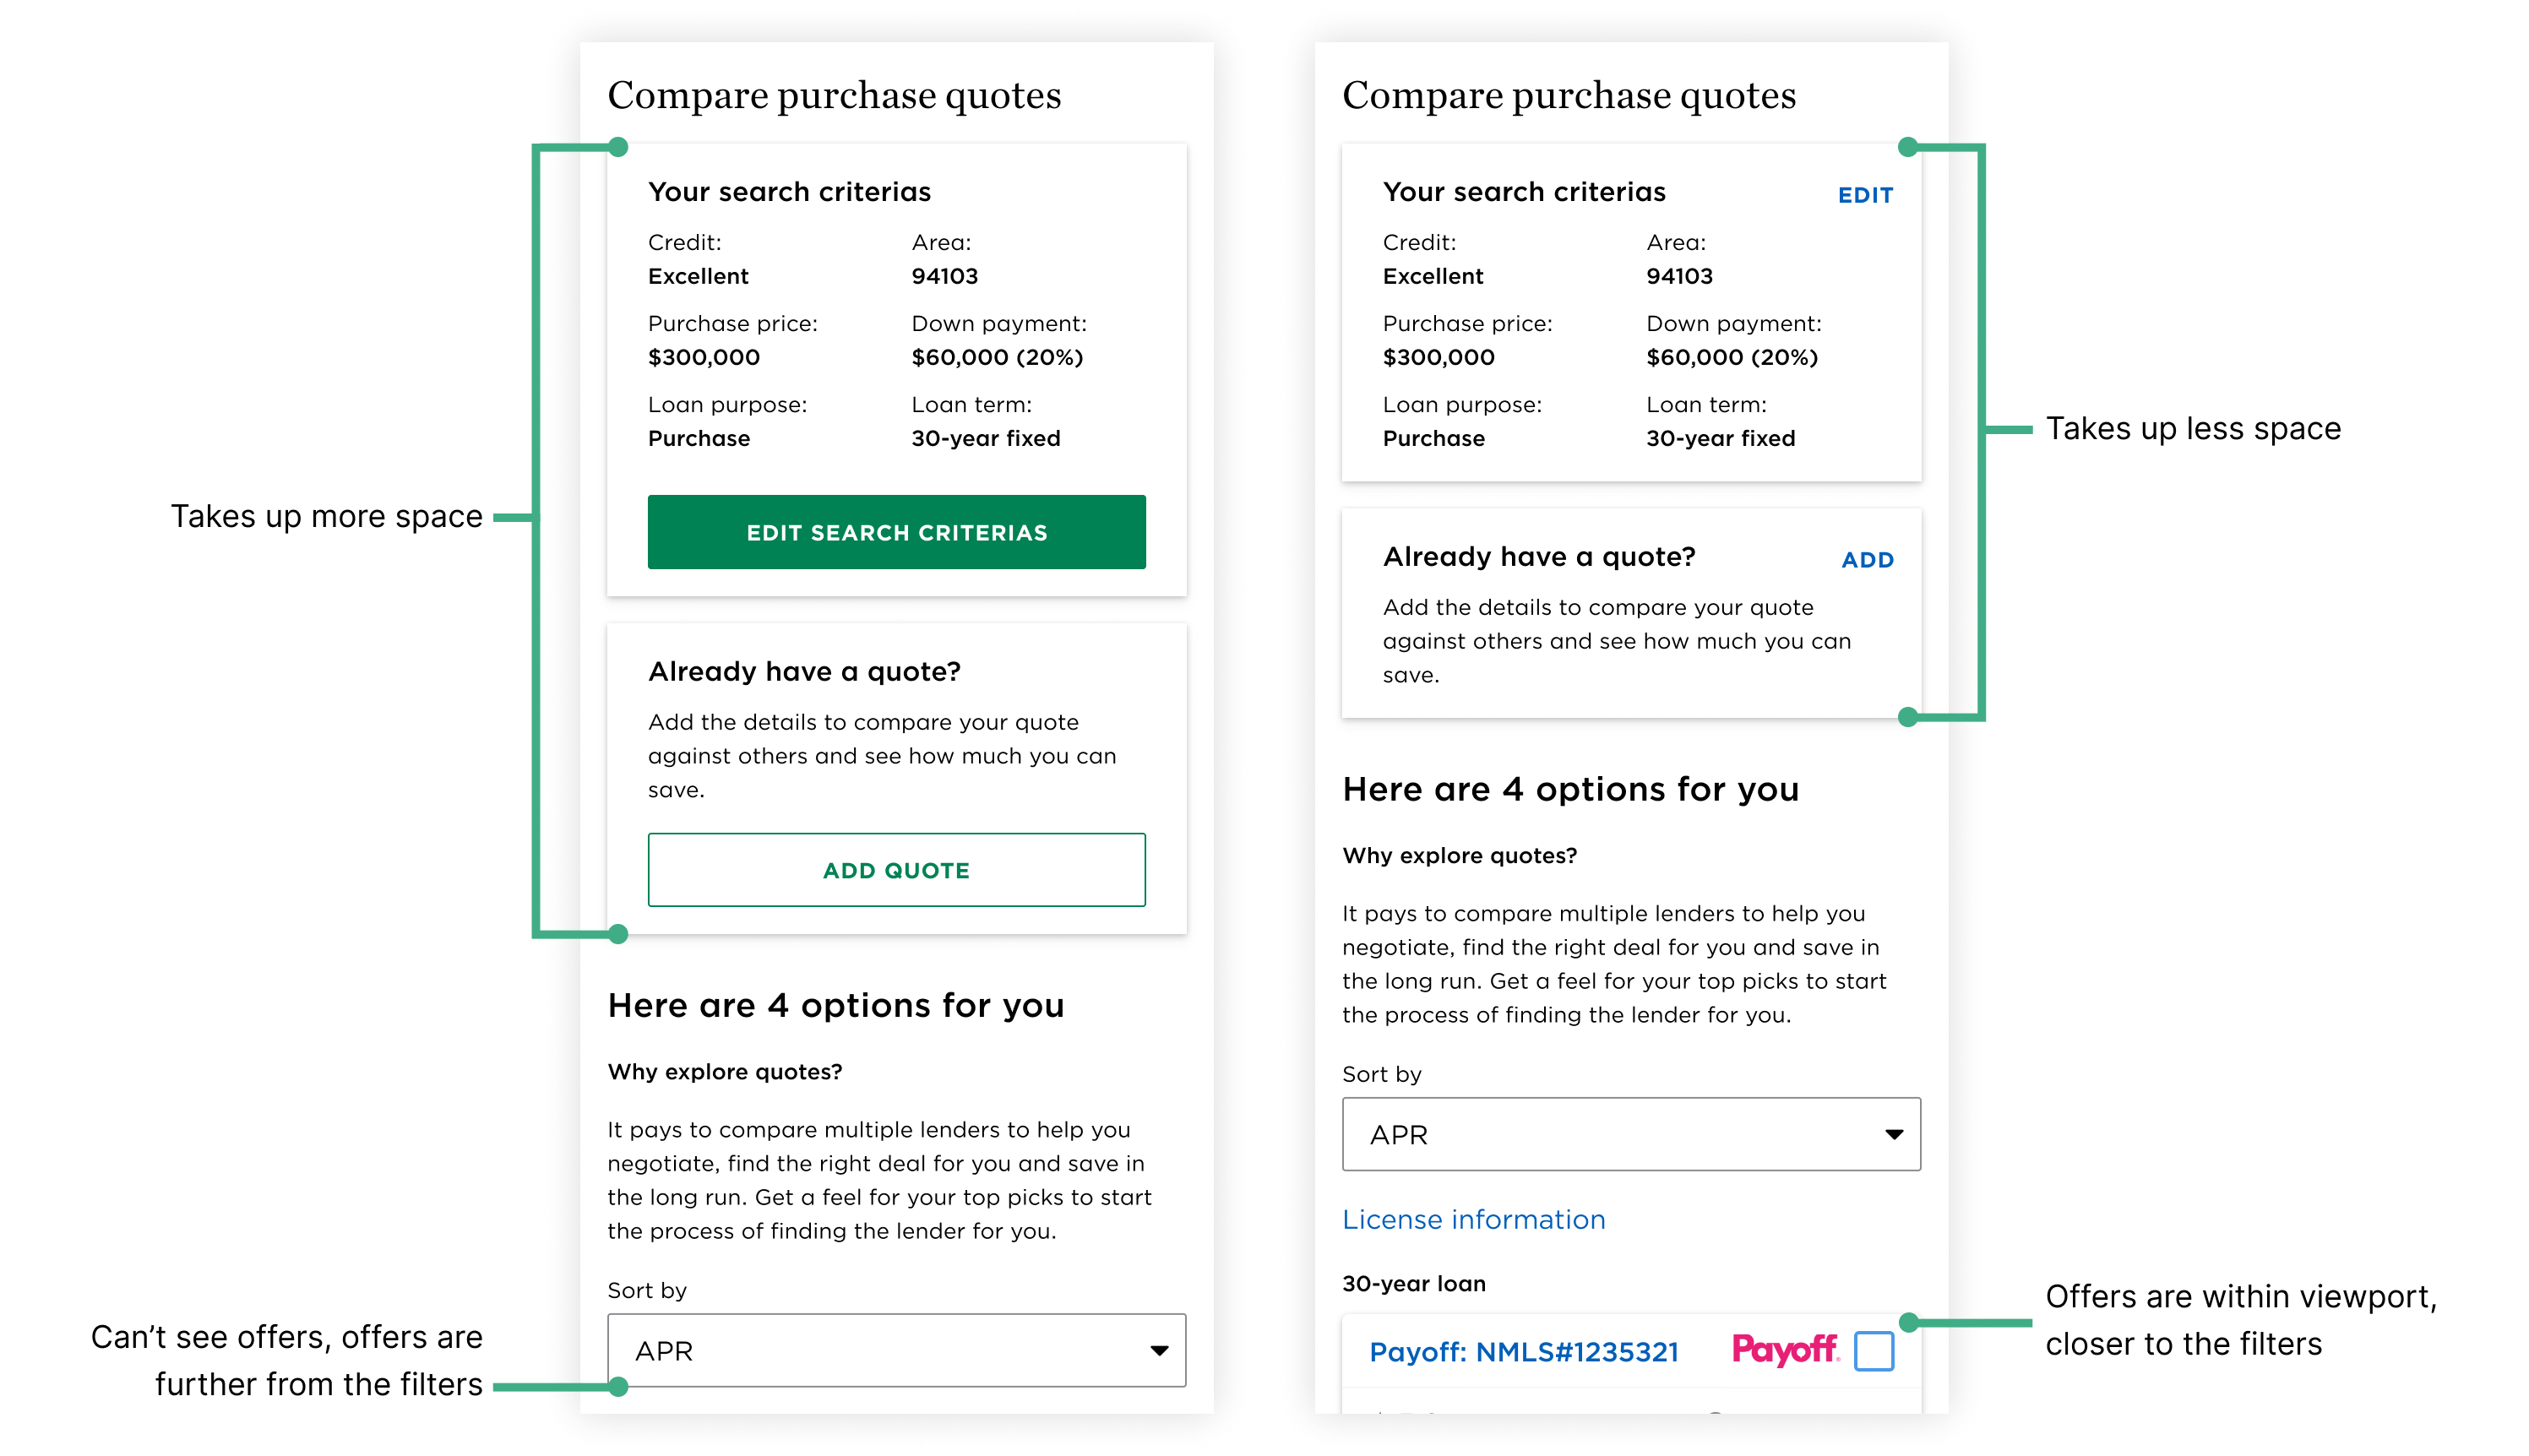Click the green annotation dot beside the right EDIT link
Screen dimensions: 2529x1456
(1907, 147)
